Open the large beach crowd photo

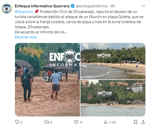click(x=47, y=80)
